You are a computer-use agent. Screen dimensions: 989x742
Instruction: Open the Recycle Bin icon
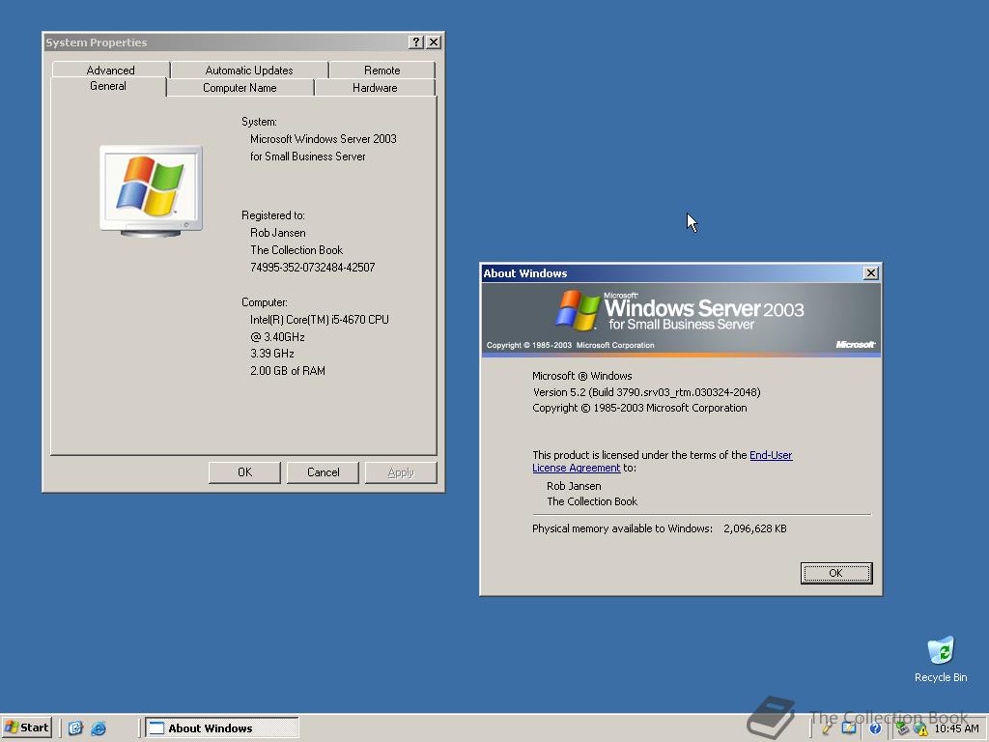[x=941, y=660]
